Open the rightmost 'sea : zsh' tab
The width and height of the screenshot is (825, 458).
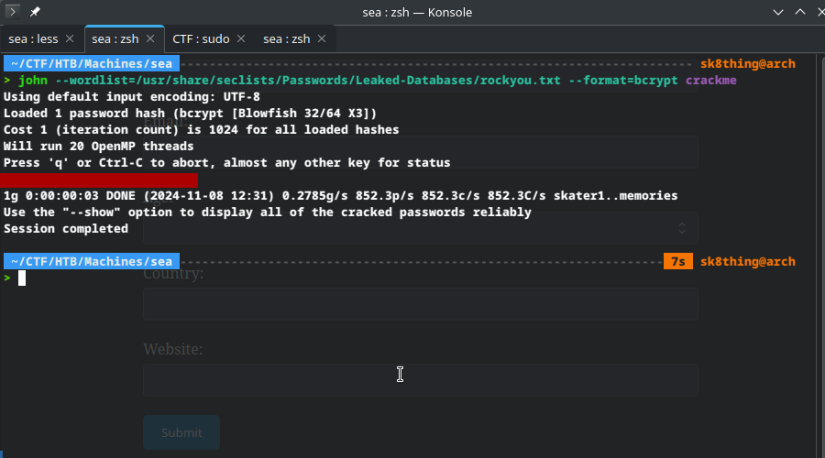(x=286, y=38)
